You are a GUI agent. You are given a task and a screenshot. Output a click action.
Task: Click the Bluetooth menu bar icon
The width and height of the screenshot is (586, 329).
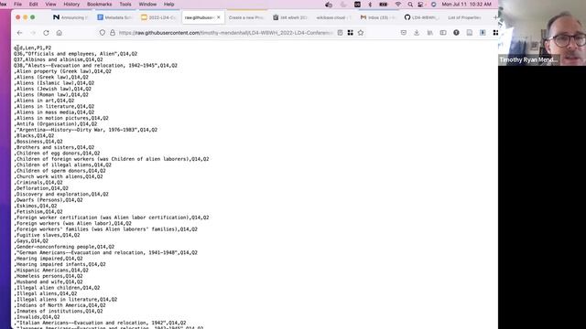coord(370,4)
